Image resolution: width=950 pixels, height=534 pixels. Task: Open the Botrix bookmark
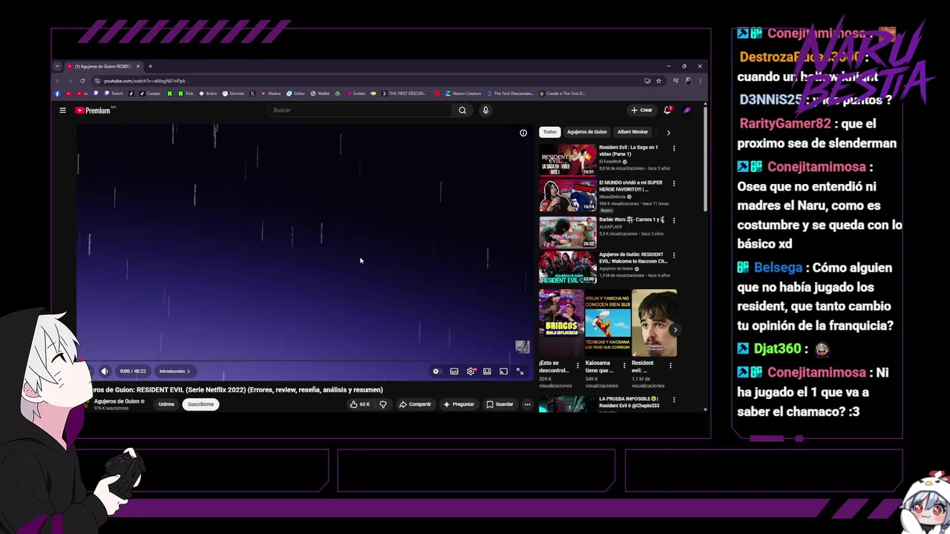(208, 93)
